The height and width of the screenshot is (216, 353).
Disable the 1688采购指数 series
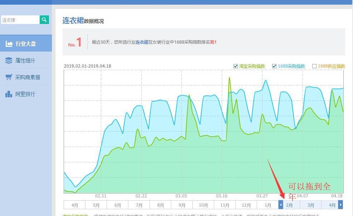(x=274, y=66)
